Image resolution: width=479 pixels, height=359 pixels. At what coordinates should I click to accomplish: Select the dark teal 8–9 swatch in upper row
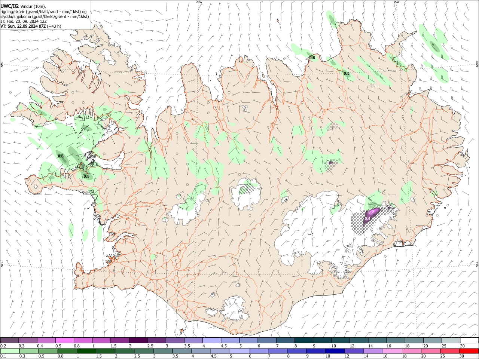pos(303,341)
